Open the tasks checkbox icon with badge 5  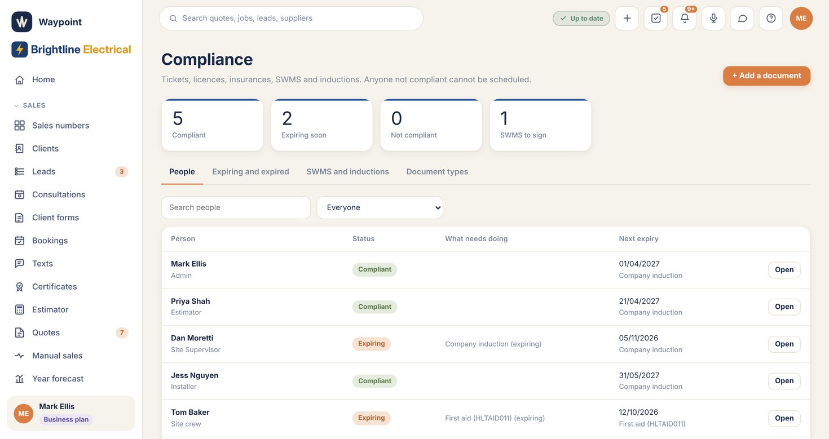coord(656,19)
